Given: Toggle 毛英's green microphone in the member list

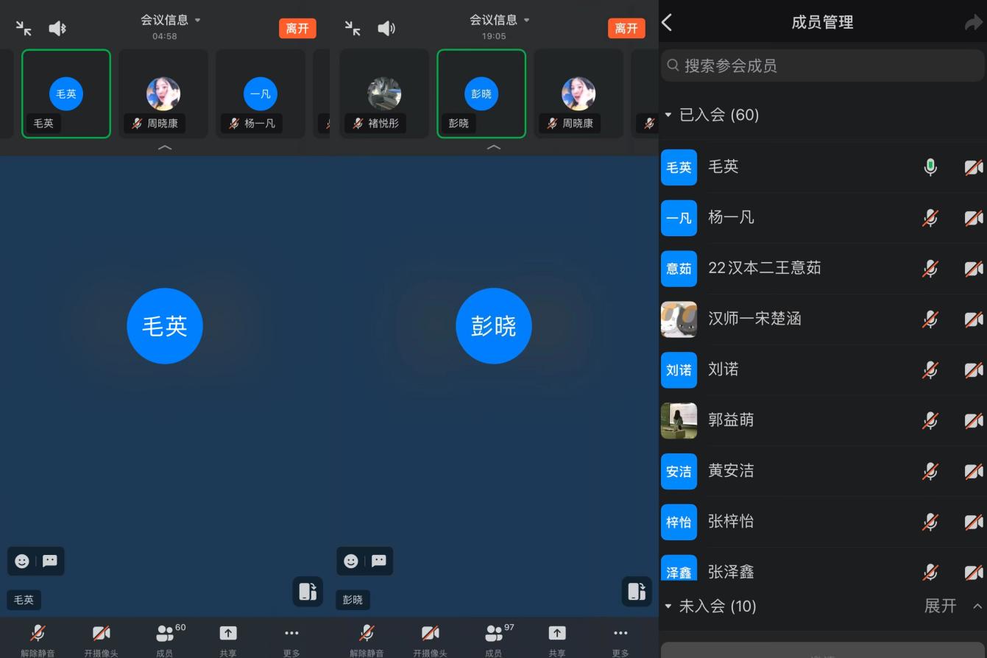Looking at the screenshot, I should (x=930, y=167).
